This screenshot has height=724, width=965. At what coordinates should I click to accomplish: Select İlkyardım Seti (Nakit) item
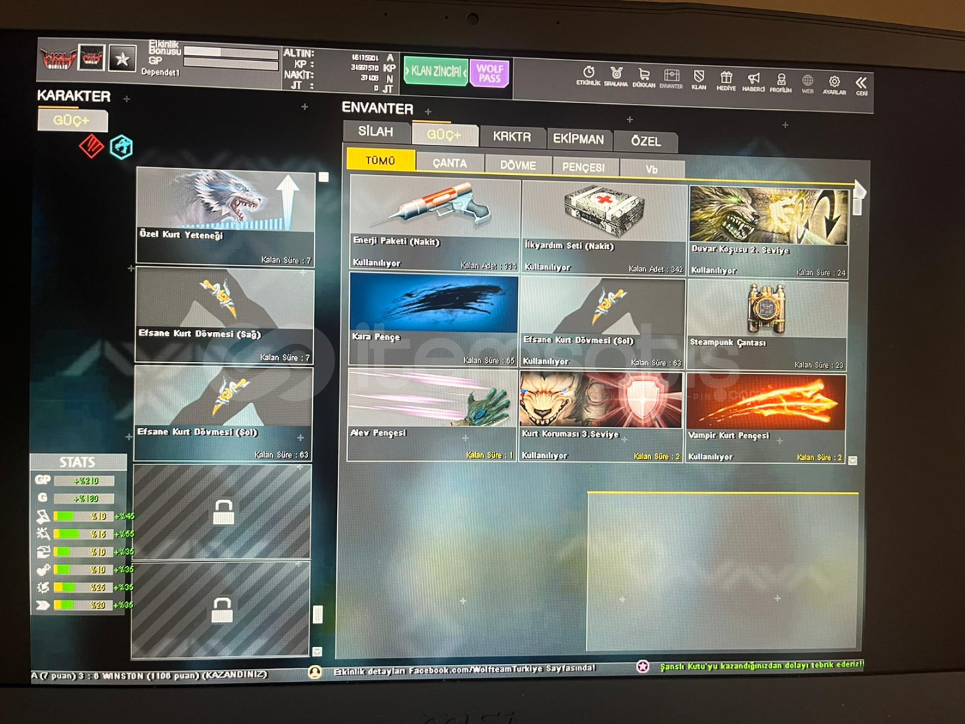[x=605, y=228]
